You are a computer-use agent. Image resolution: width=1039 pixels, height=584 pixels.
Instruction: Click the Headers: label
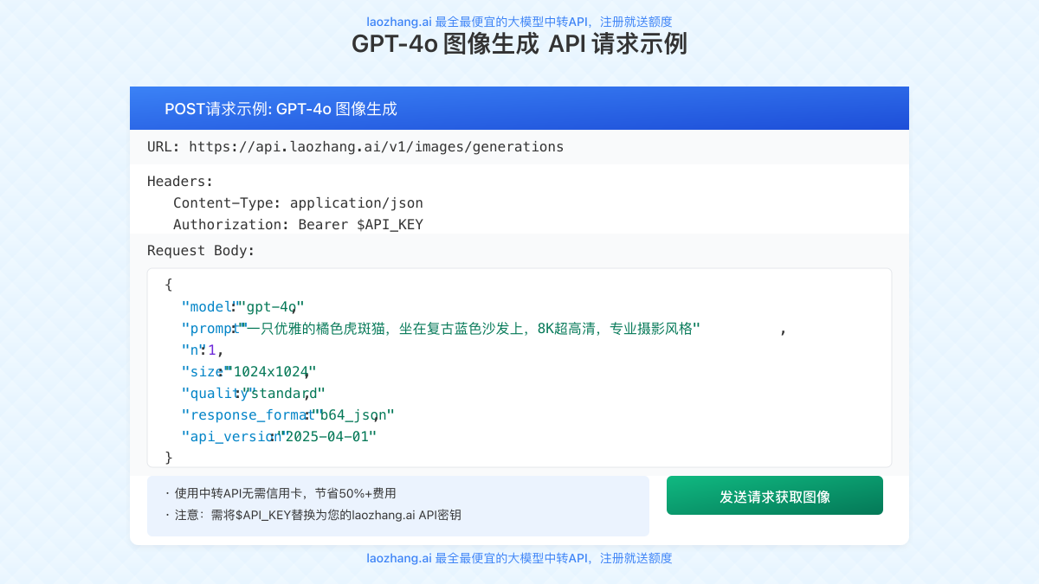coord(180,182)
